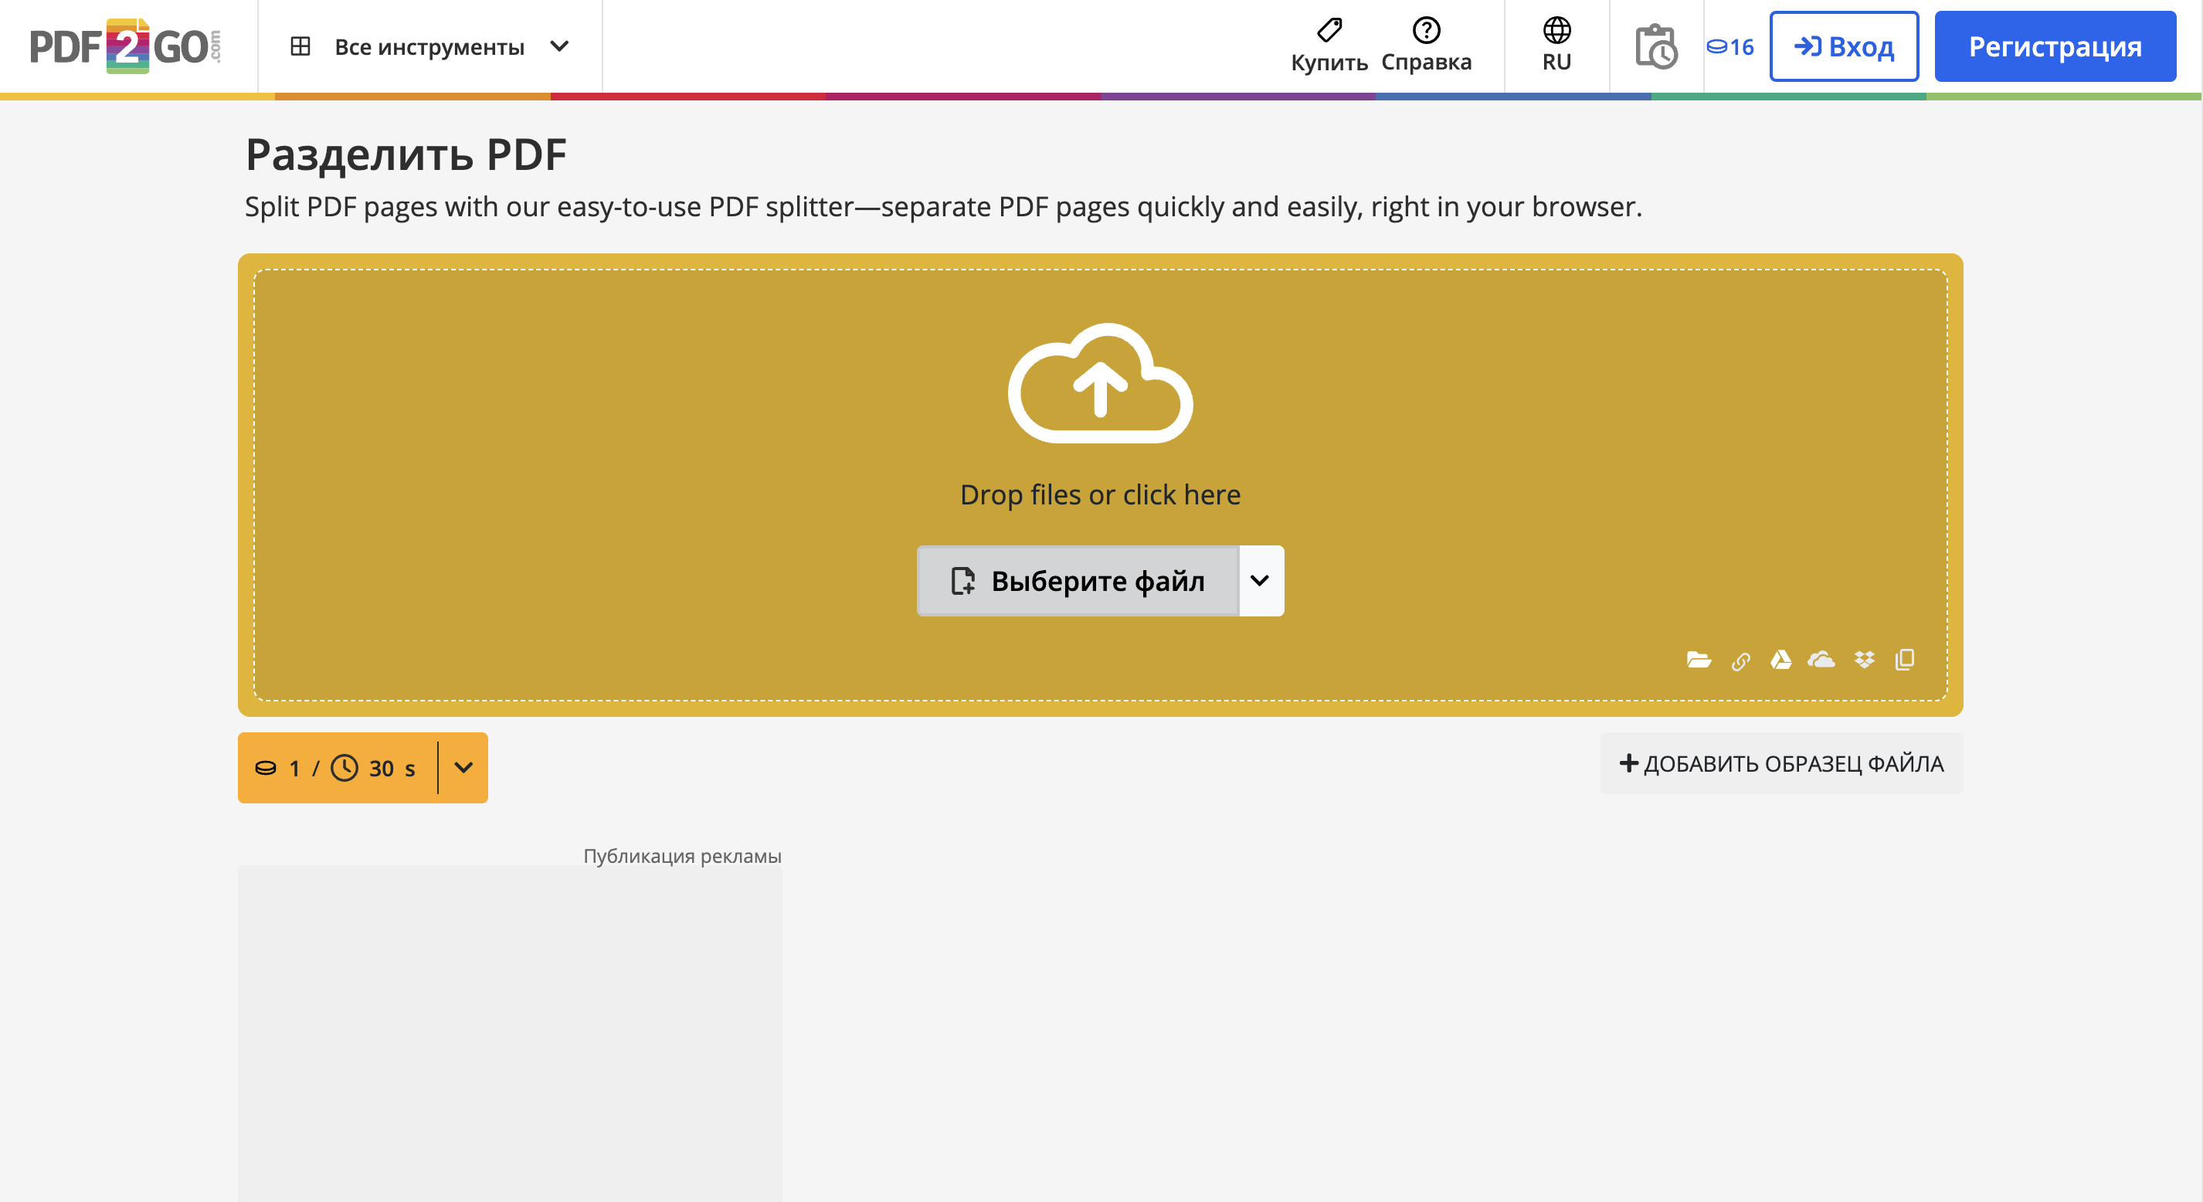Click the folder browse-files icon

coord(1699,660)
